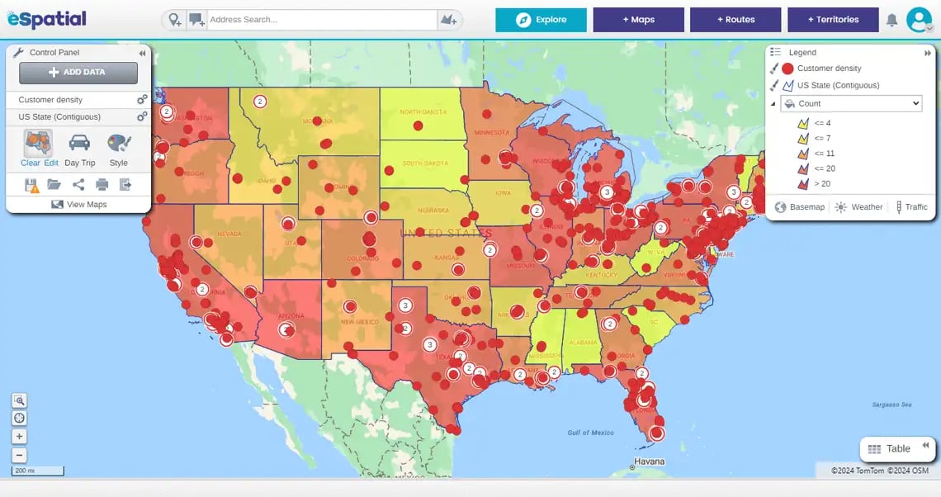
Task: Collapse the Legend panel
Action: point(927,53)
